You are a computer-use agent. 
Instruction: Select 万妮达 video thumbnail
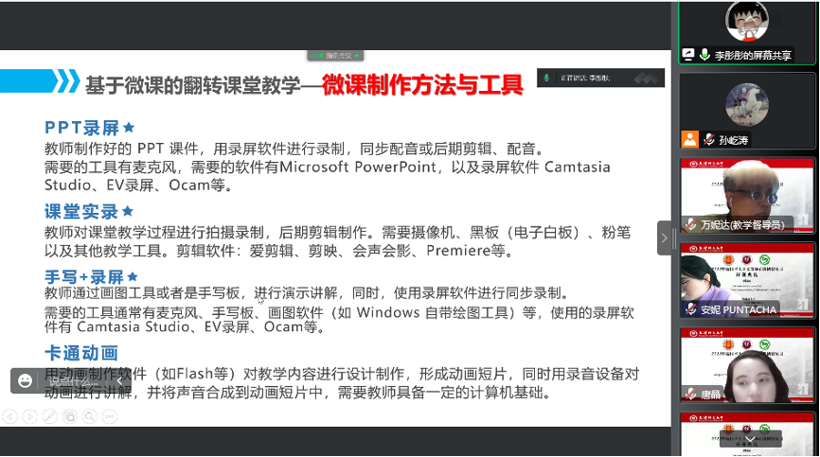(x=747, y=195)
